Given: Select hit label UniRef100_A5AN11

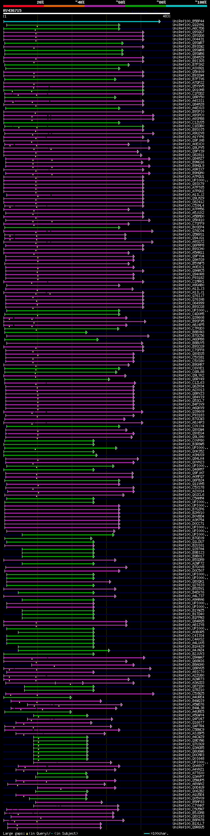Looking at the screenshot, I should pyautogui.click(x=188, y=253).
